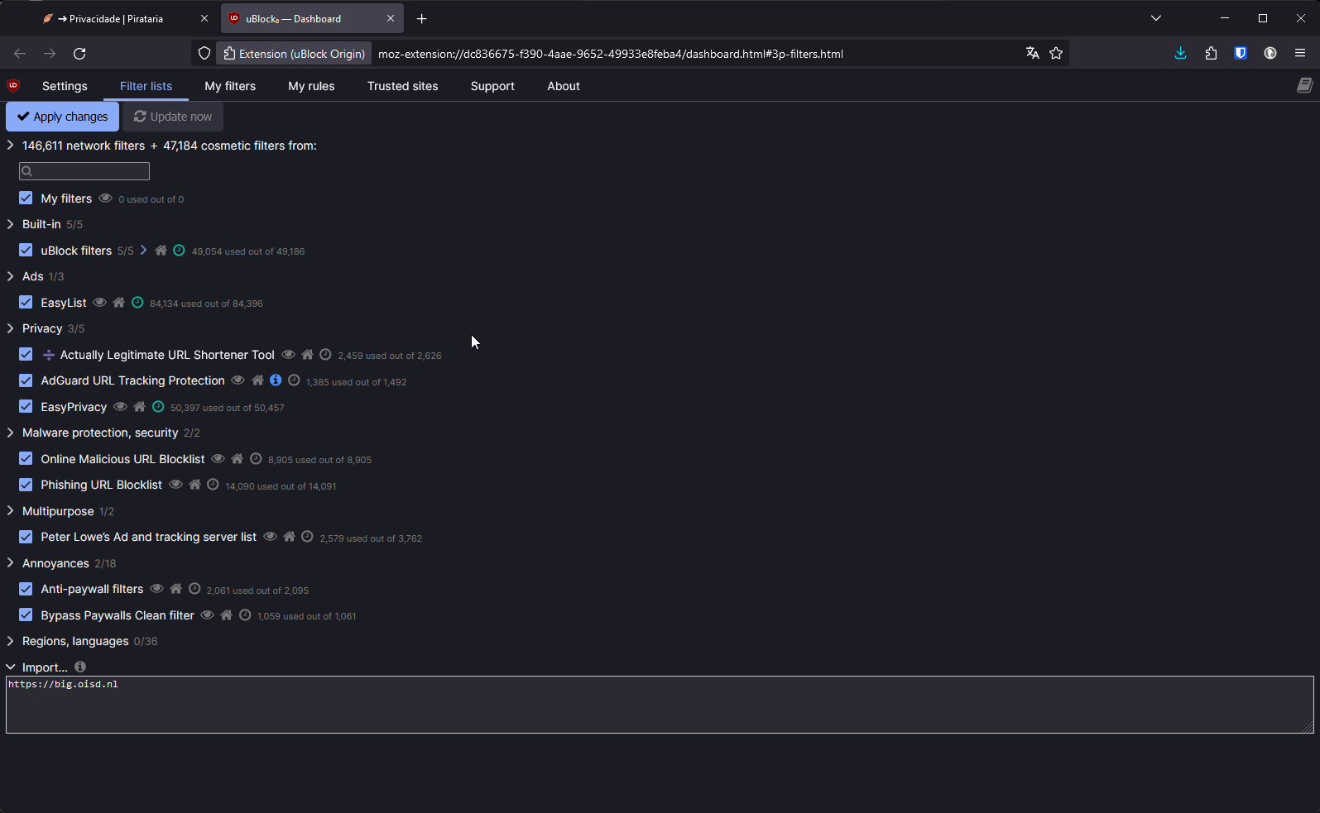
Task: Expand the Ads section
Action: point(10,276)
